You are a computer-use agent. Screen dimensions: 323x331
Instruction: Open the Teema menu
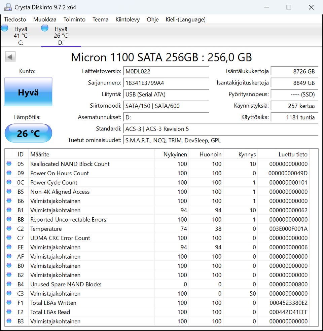[x=100, y=20]
